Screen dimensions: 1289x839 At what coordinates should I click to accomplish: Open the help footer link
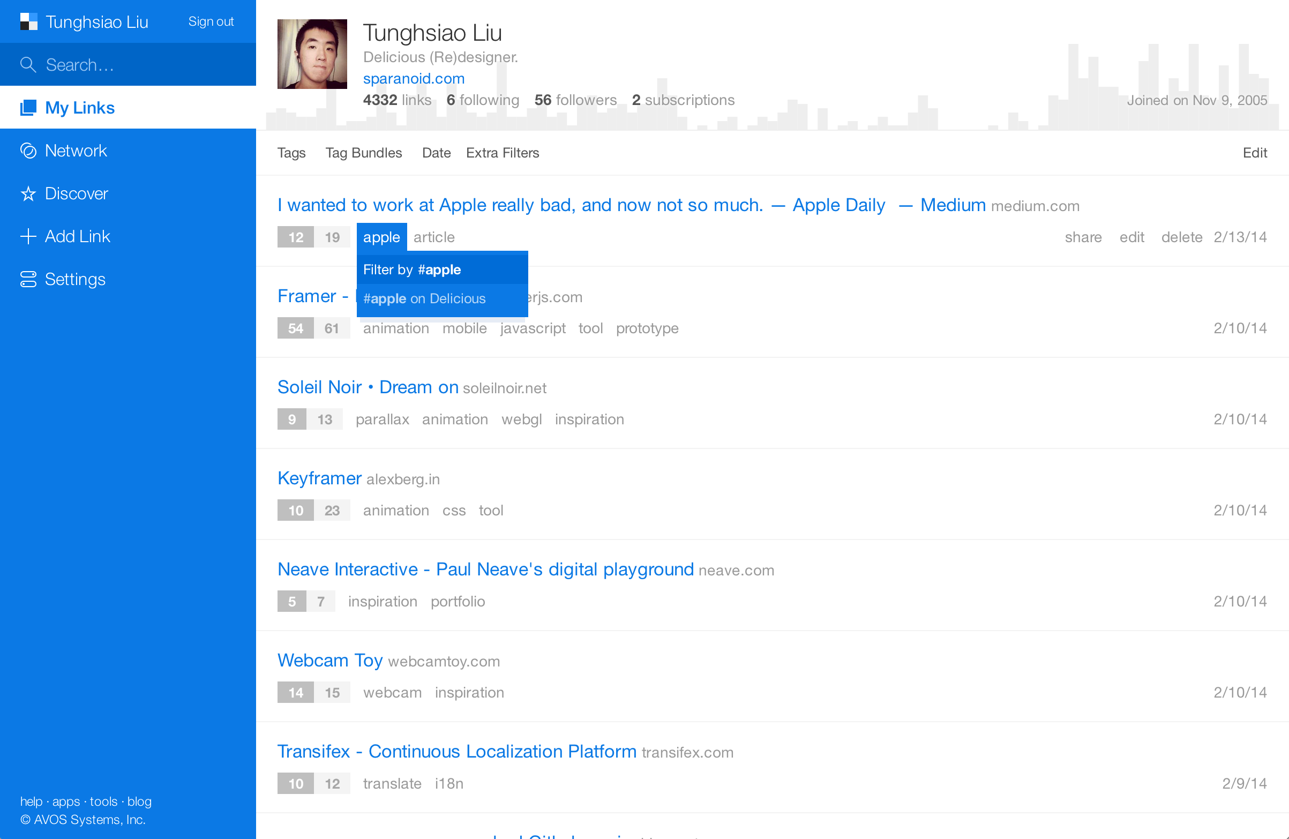32,801
